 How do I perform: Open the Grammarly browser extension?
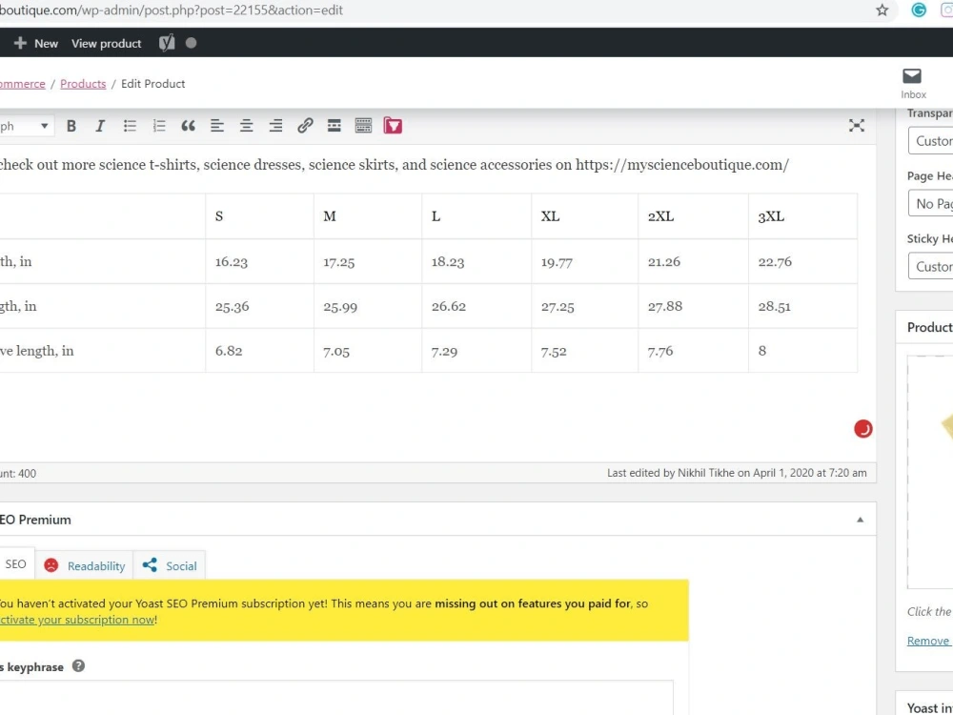(x=919, y=10)
